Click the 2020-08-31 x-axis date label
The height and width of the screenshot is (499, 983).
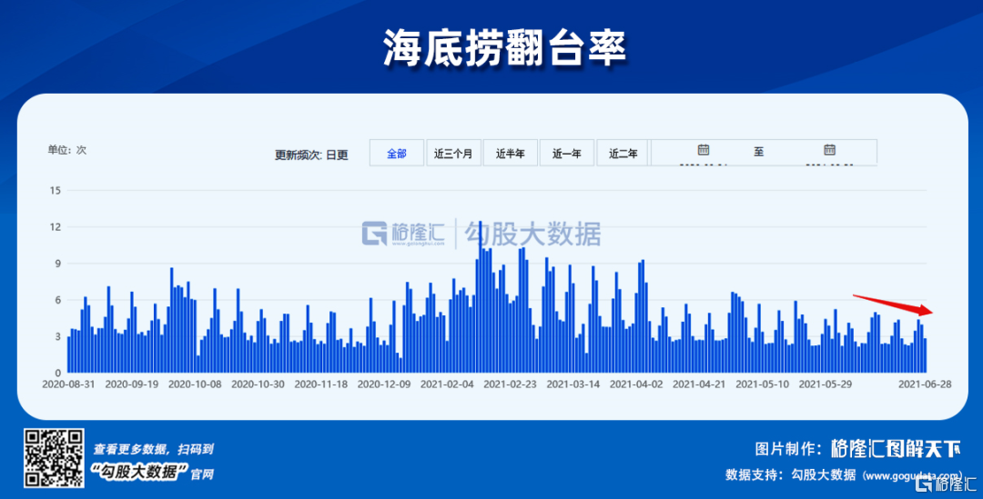69,384
